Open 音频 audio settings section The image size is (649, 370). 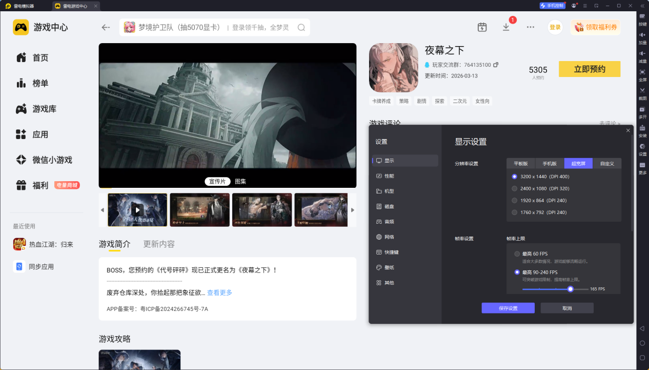point(405,222)
